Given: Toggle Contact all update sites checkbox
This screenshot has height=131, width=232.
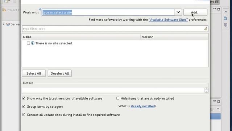Looking at the screenshot, I should [24, 115].
